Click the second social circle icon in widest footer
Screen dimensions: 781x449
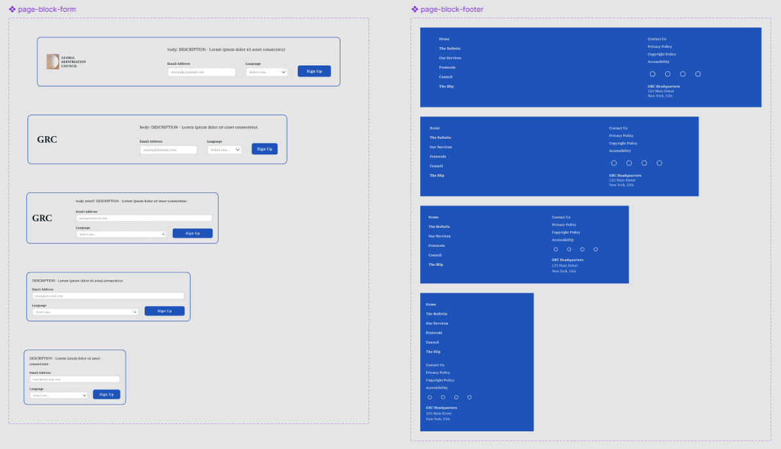pos(668,74)
